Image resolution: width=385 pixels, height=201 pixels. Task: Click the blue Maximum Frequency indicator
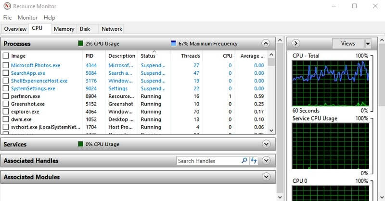click(173, 43)
